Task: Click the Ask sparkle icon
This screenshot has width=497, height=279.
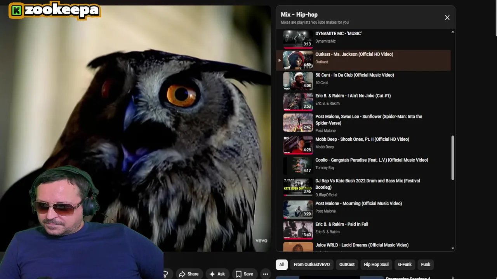Action: tap(212, 274)
